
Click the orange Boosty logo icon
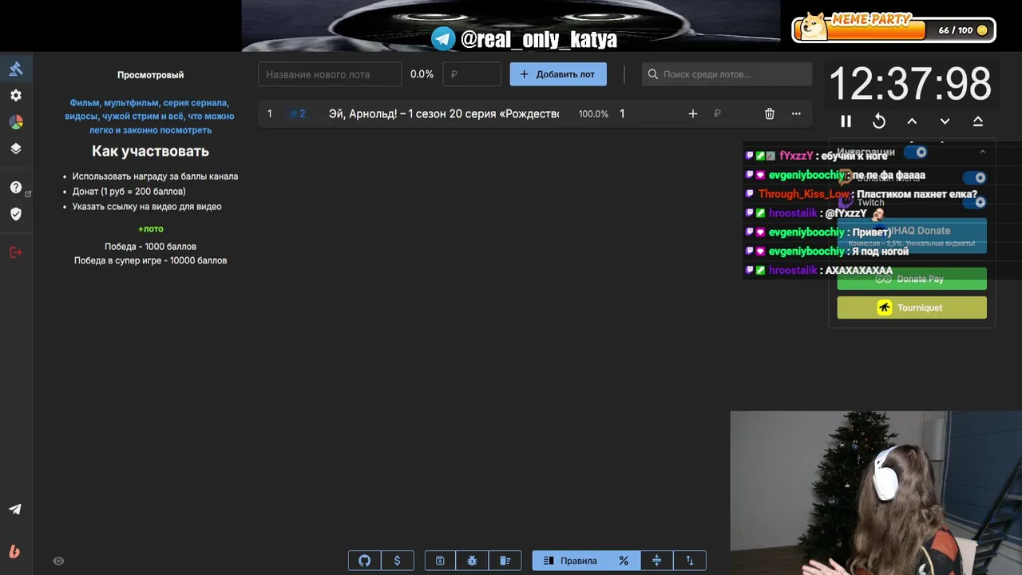pos(14,551)
